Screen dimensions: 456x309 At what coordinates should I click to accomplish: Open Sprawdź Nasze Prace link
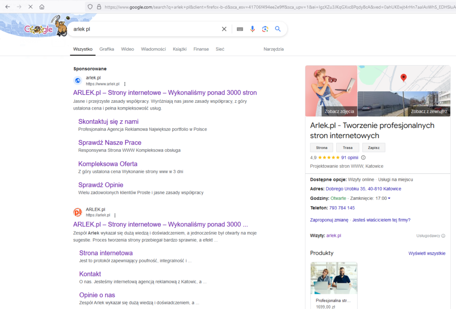point(110,142)
